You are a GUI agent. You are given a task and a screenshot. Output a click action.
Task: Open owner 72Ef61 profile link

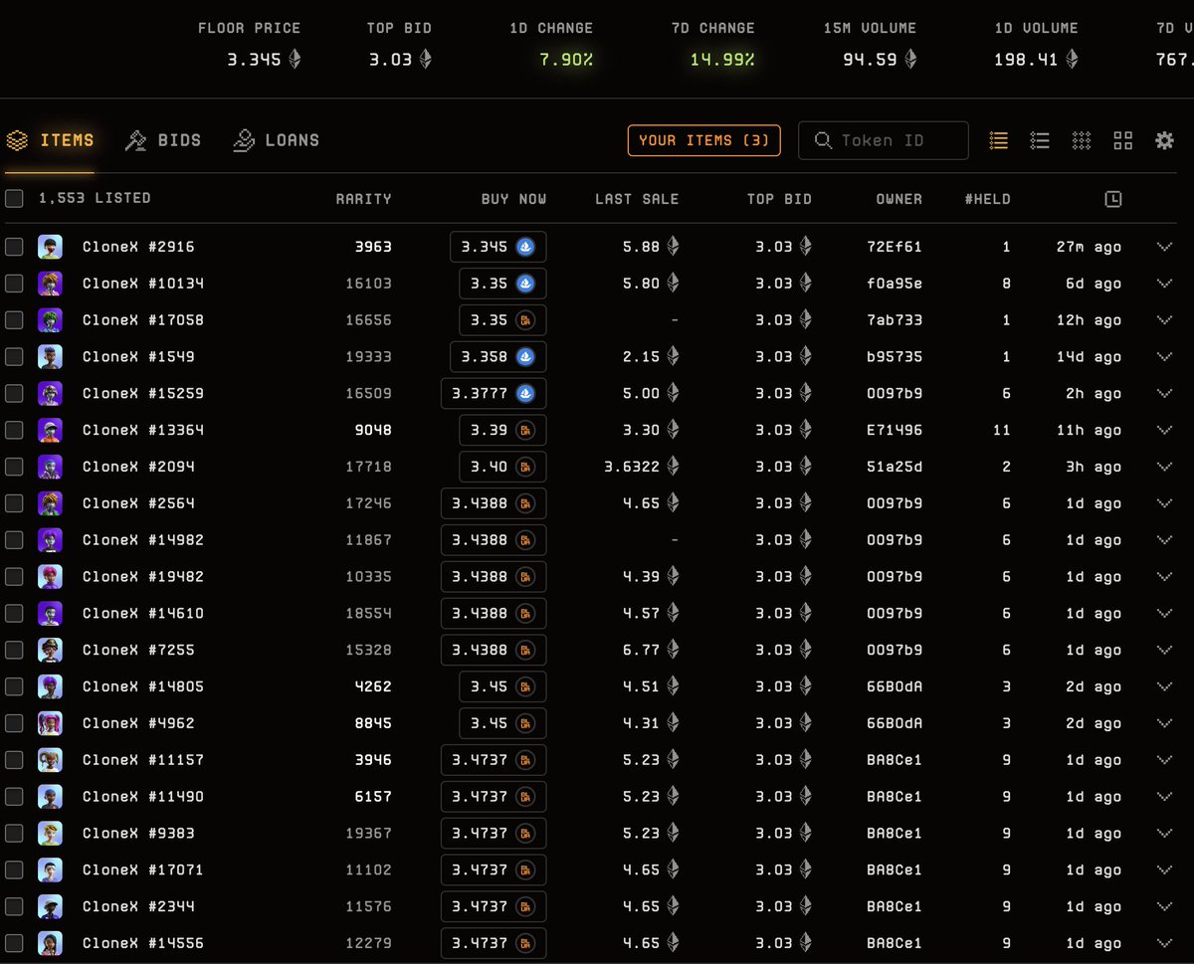[895, 247]
